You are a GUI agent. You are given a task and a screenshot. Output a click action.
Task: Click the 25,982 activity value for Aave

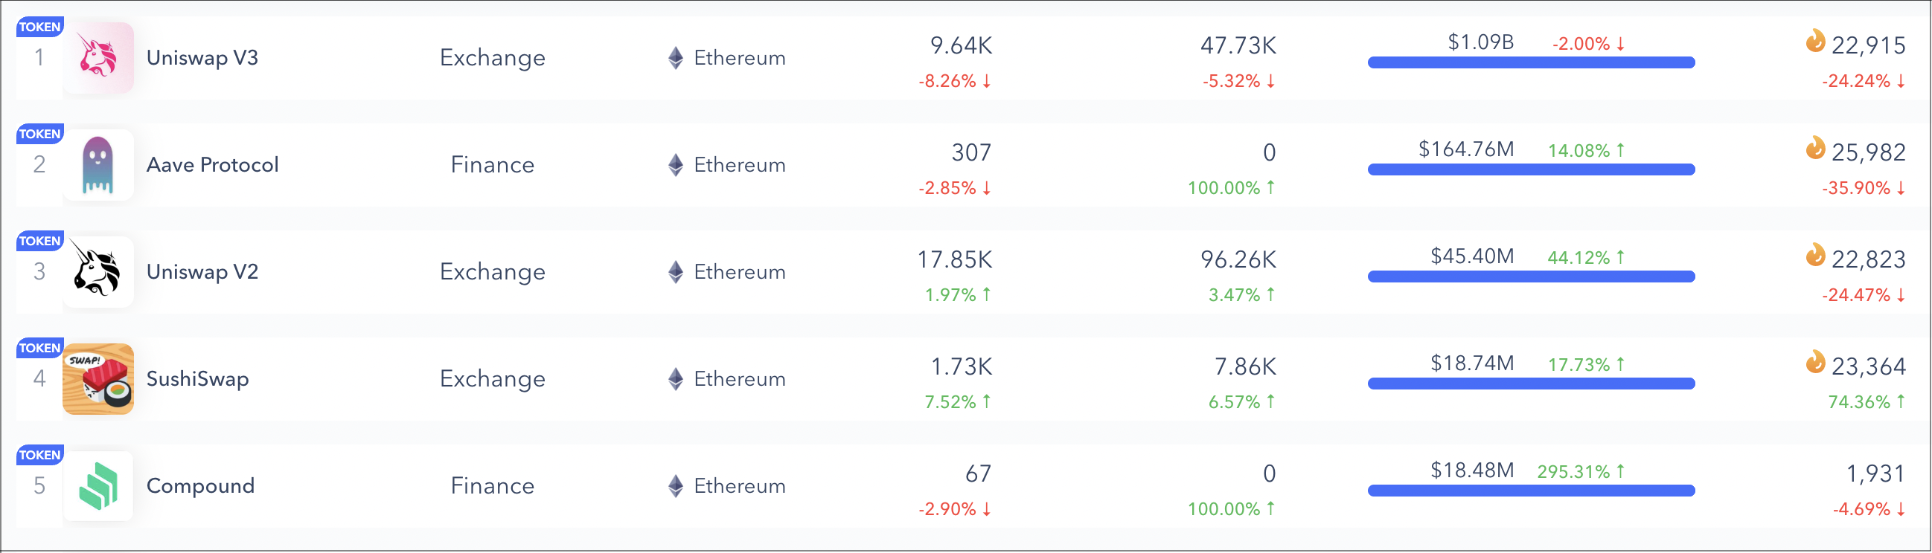coord(1868,153)
